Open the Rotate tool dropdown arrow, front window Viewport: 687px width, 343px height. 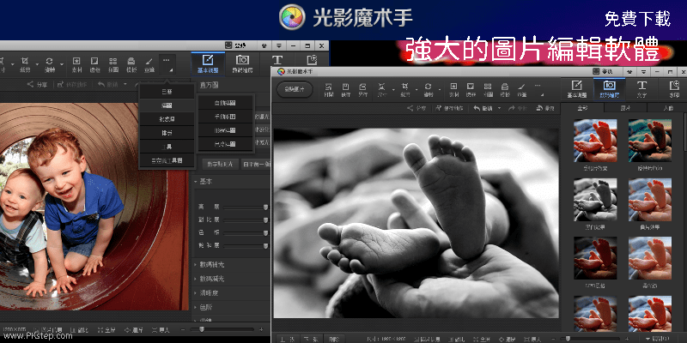tap(440, 90)
